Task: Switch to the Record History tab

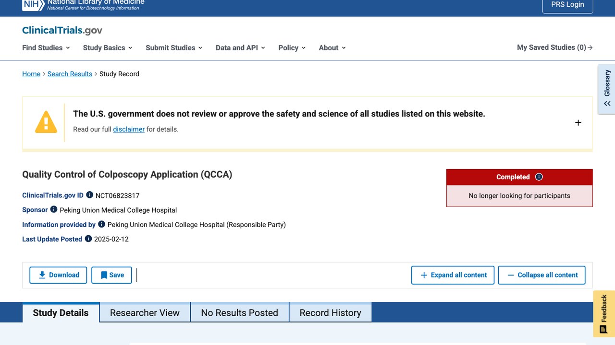Action: (330, 313)
